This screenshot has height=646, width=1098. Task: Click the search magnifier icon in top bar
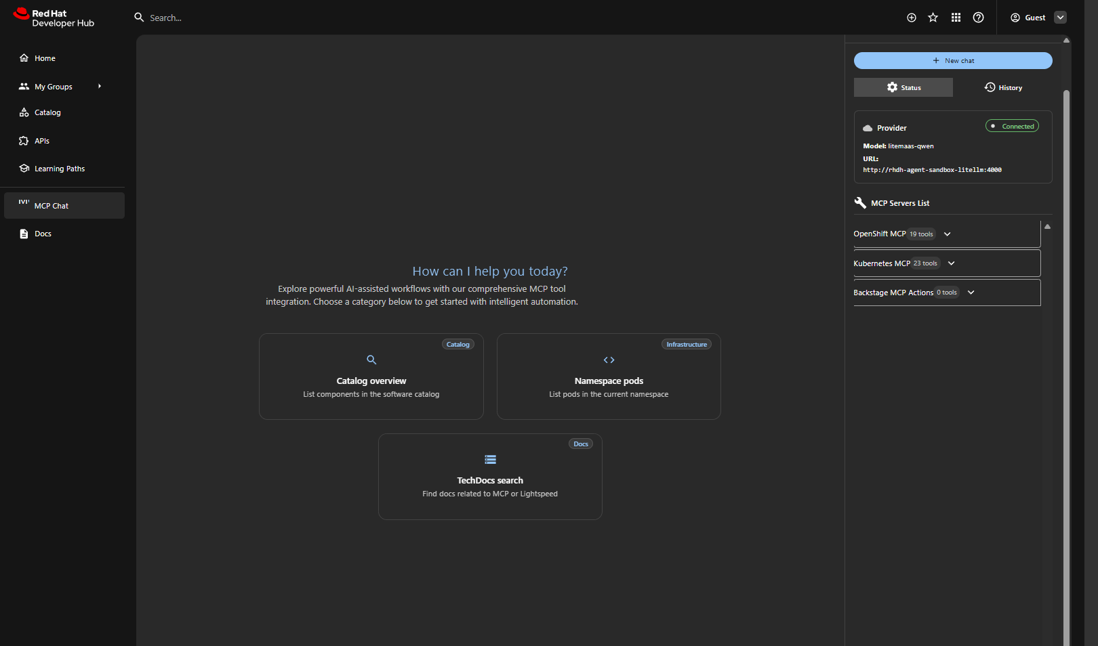click(139, 18)
